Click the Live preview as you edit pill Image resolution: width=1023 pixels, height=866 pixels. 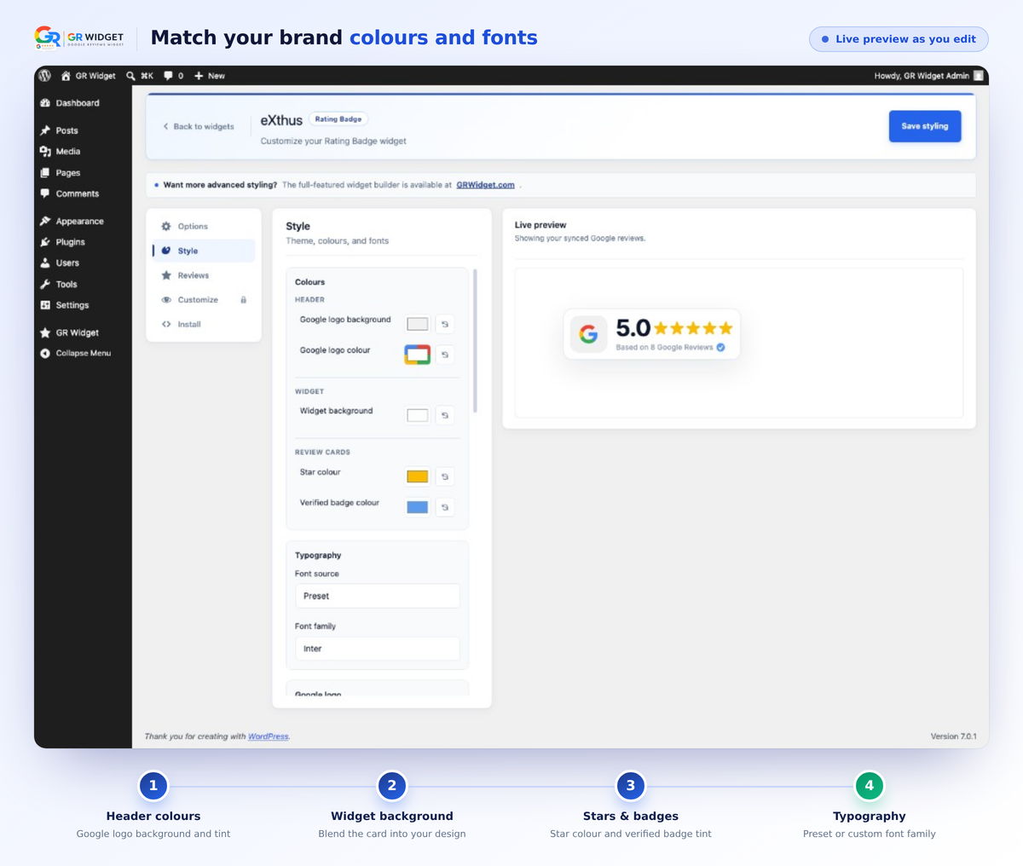pyautogui.click(x=899, y=39)
